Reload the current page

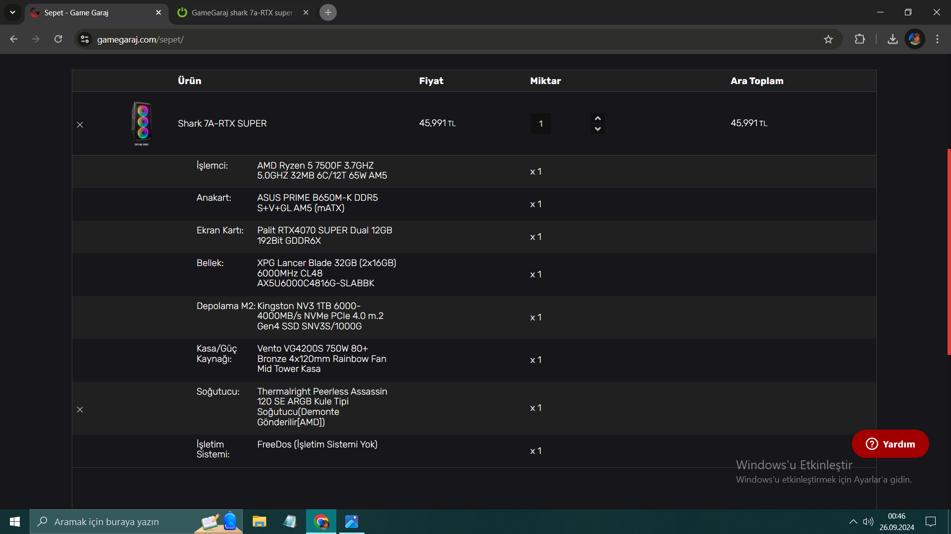tap(58, 40)
